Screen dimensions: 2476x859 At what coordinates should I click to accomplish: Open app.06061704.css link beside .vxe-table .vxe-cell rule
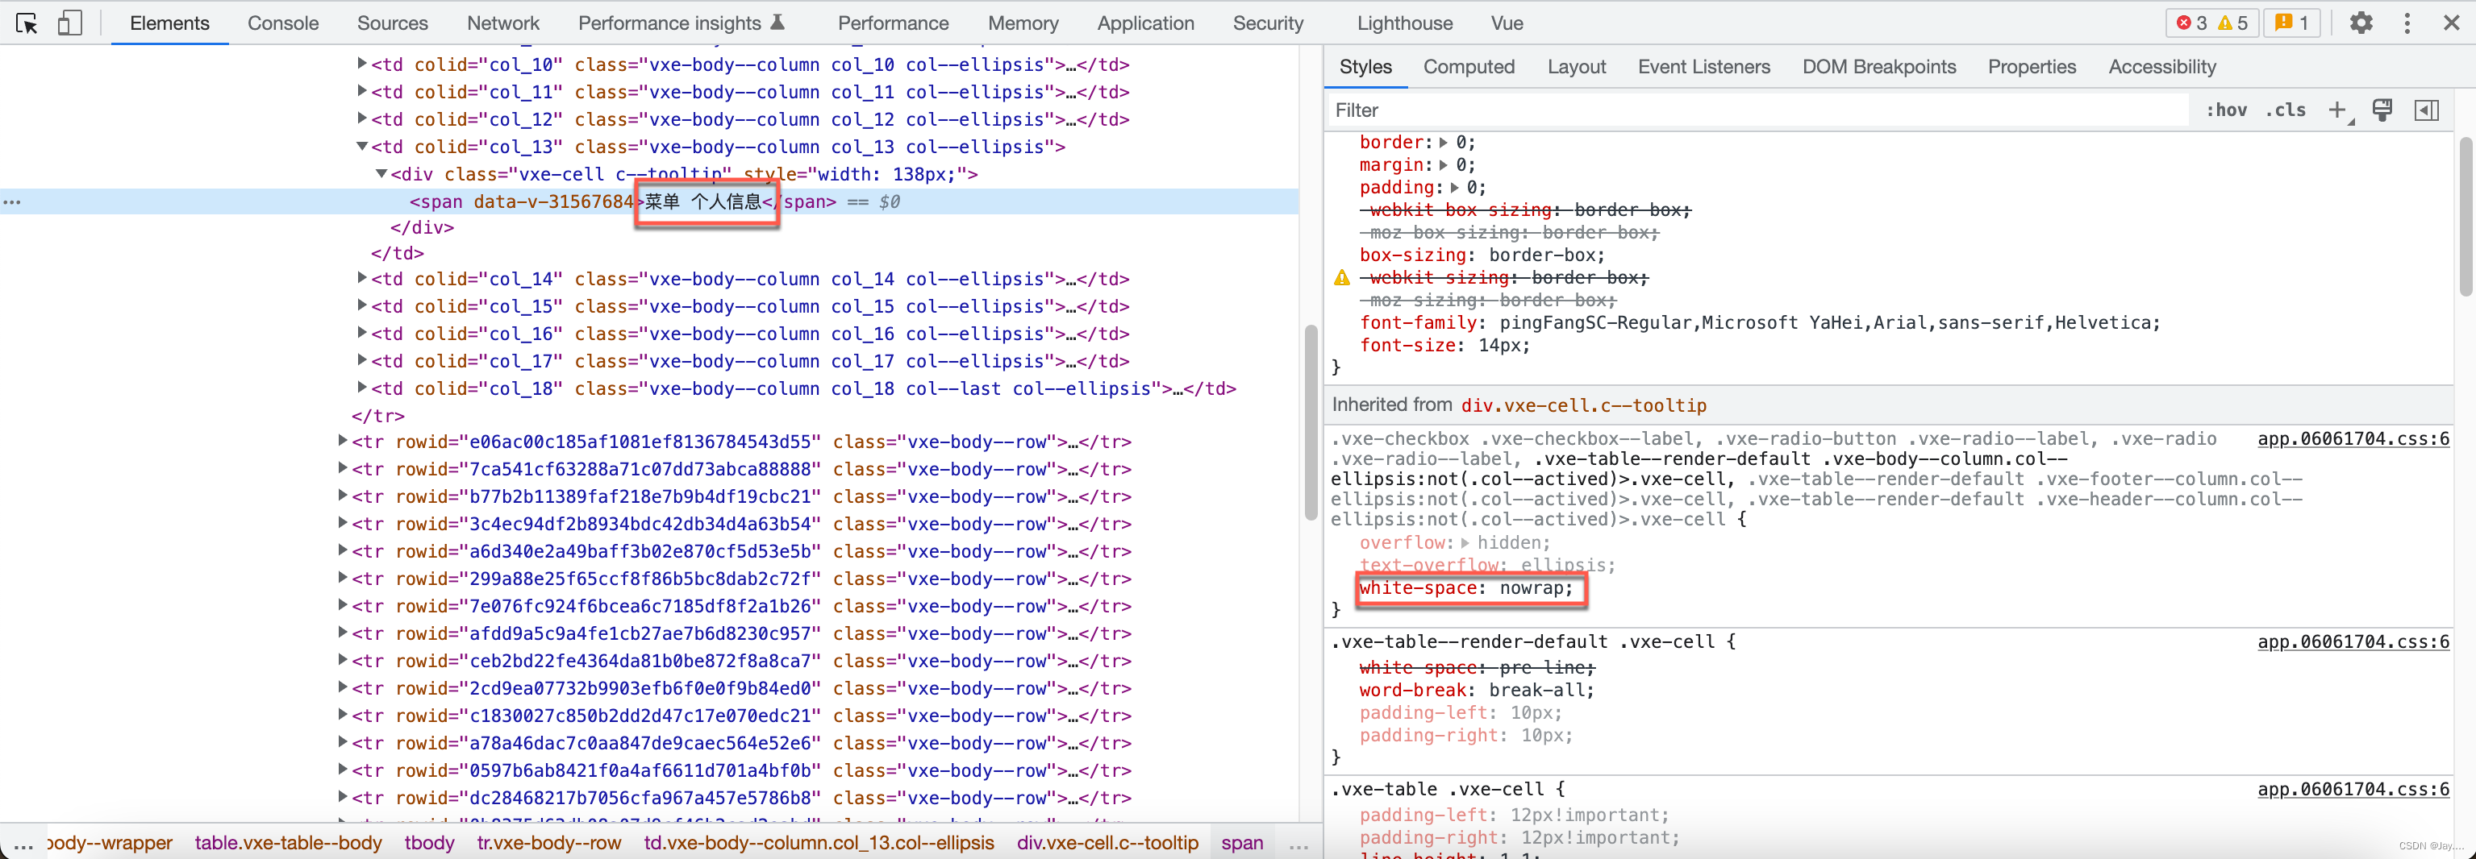pyautogui.click(x=2353, y=789)
